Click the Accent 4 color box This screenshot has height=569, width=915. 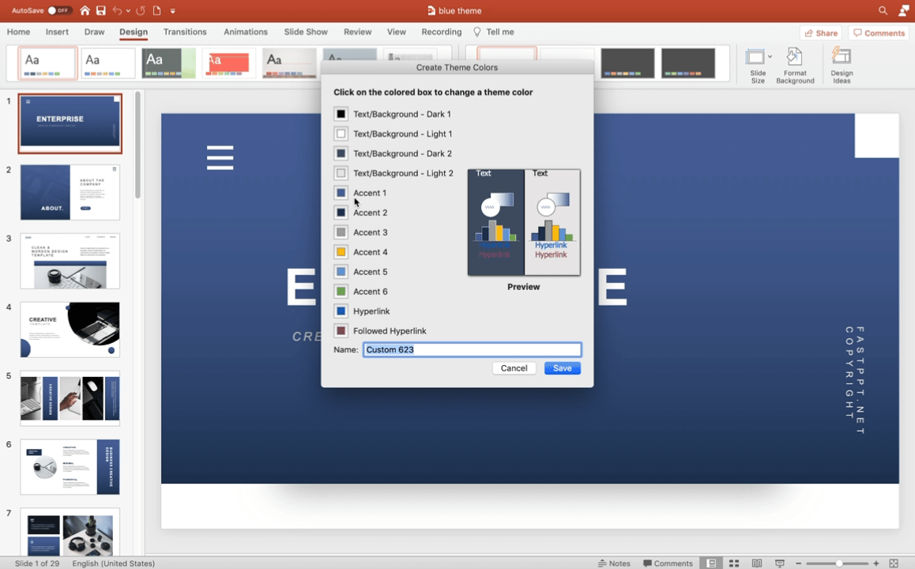click(341, 251)
